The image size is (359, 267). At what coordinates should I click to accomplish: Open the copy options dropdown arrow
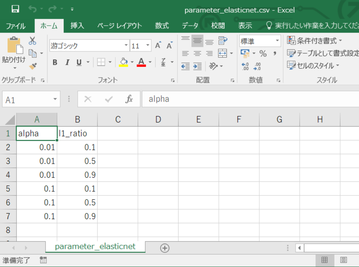coord(42,53)
